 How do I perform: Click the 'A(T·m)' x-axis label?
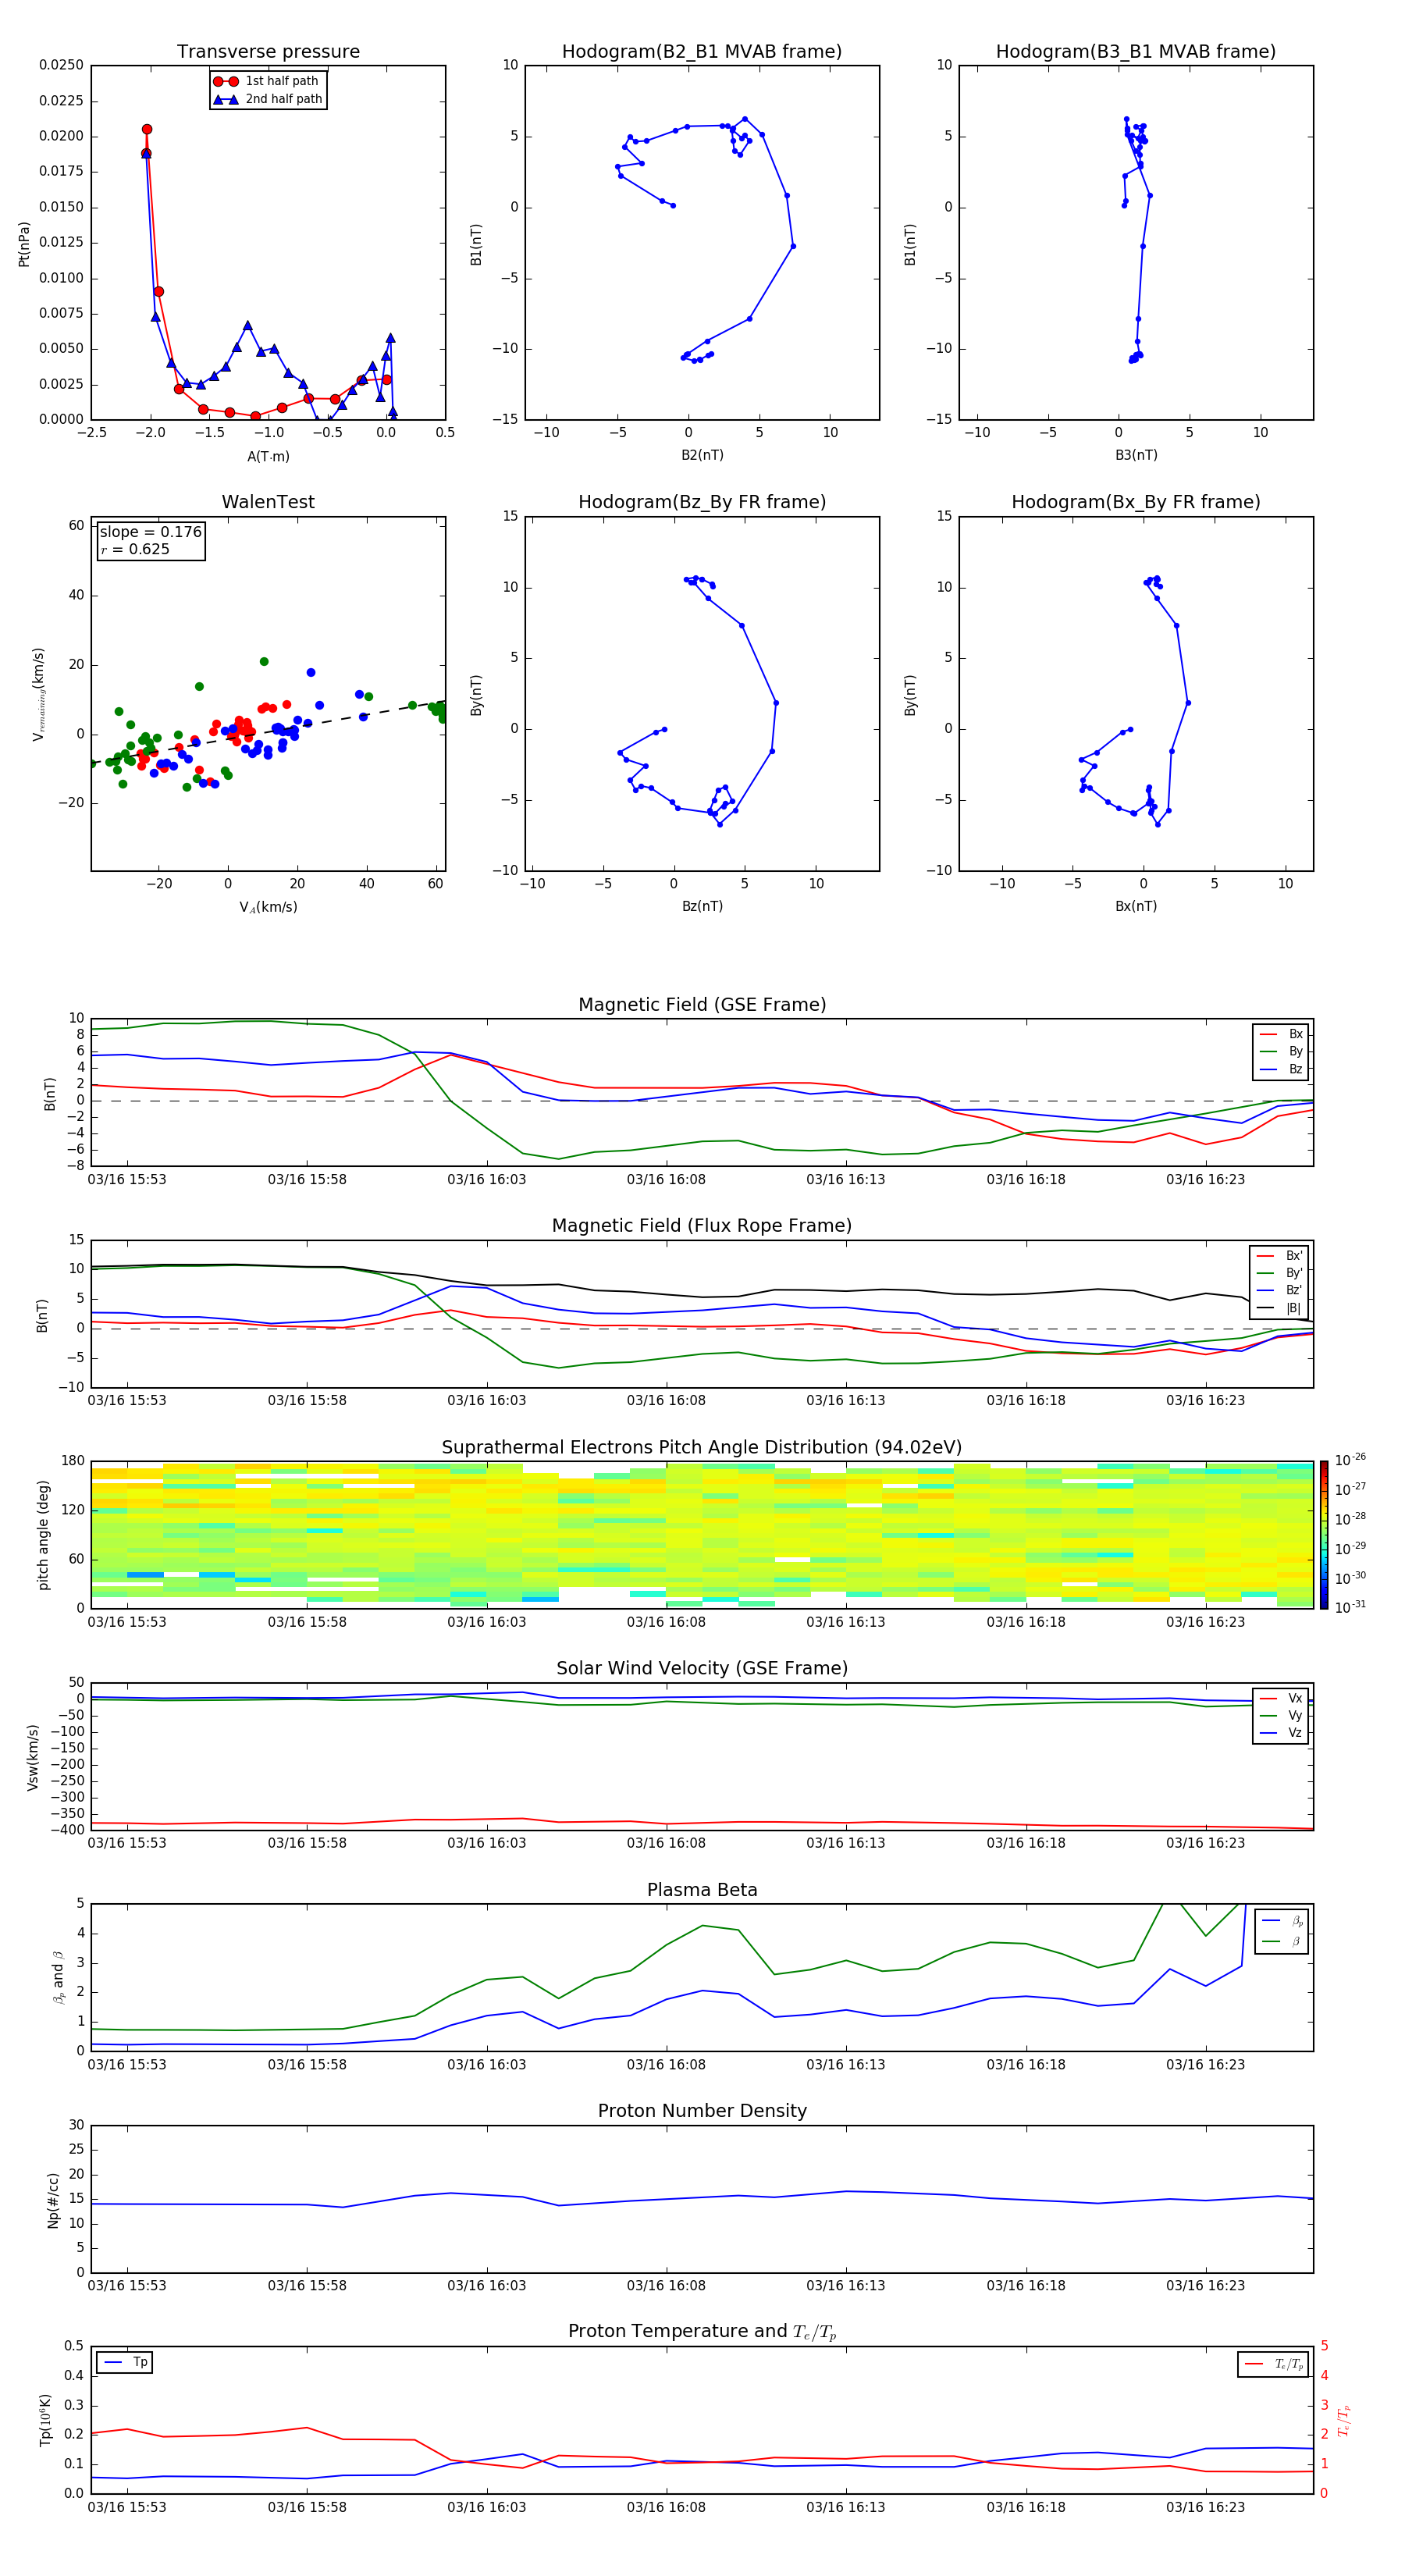[x=268, y=457]
